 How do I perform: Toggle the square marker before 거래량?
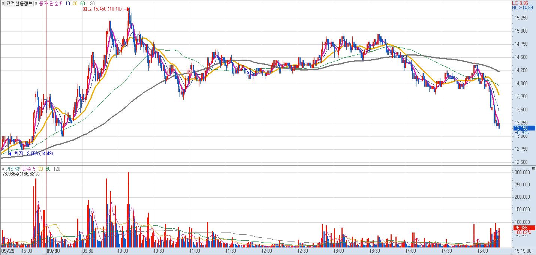point(2,169)
